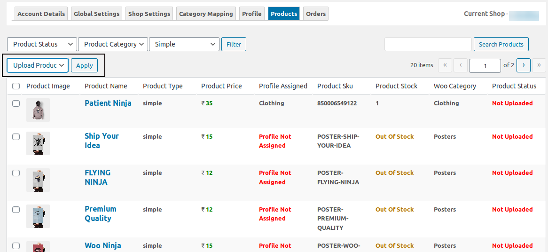
Task: Click the 20 items count text
Action: coord(422,65)
